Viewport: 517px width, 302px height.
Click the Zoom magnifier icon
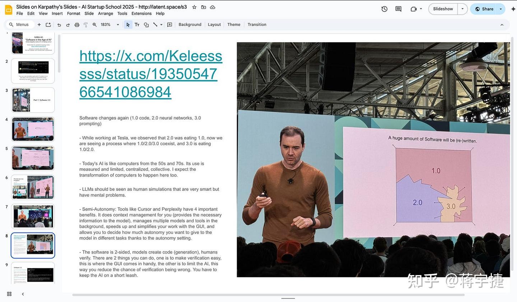(94, 24)
